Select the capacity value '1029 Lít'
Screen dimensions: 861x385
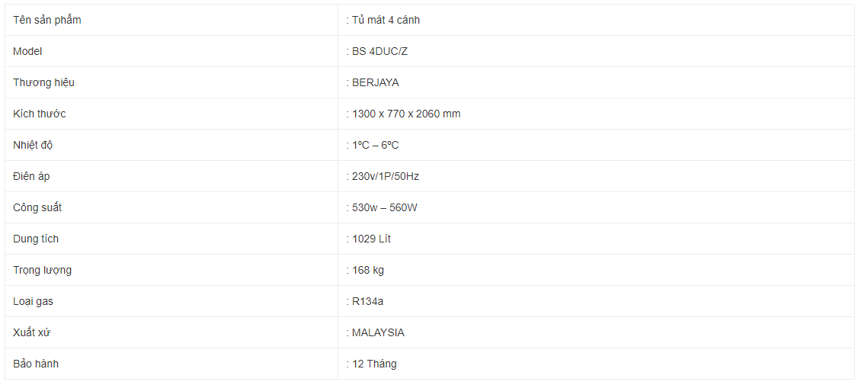[372, 239]
